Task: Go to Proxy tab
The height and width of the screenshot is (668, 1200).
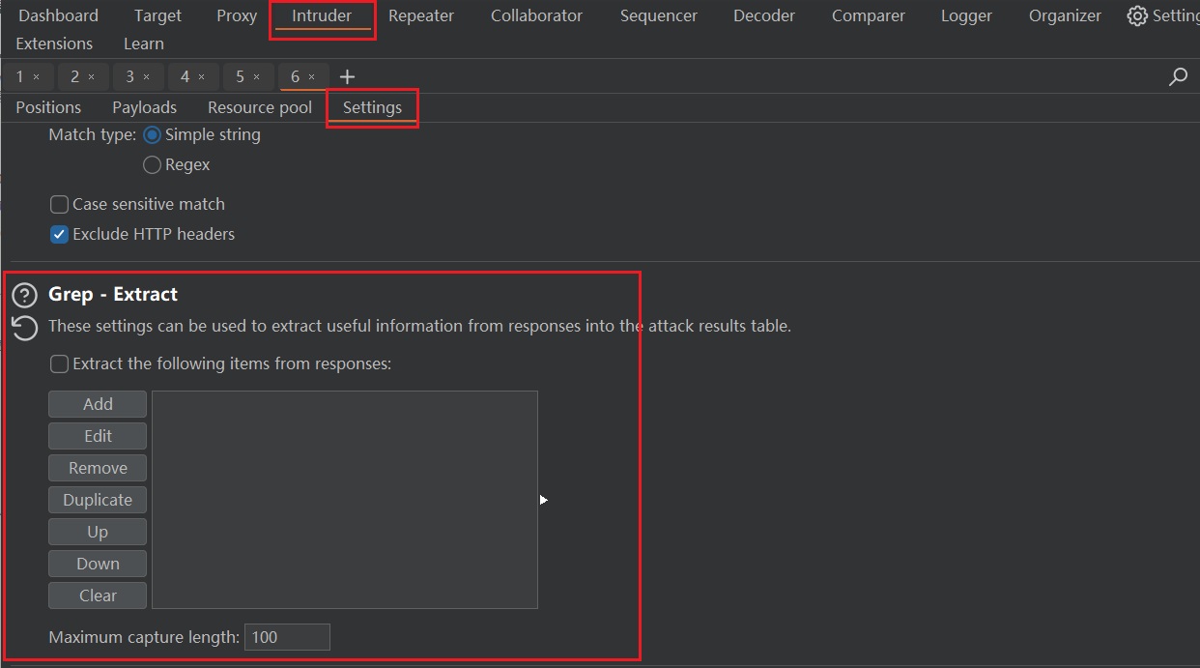Action: point(237,15)
